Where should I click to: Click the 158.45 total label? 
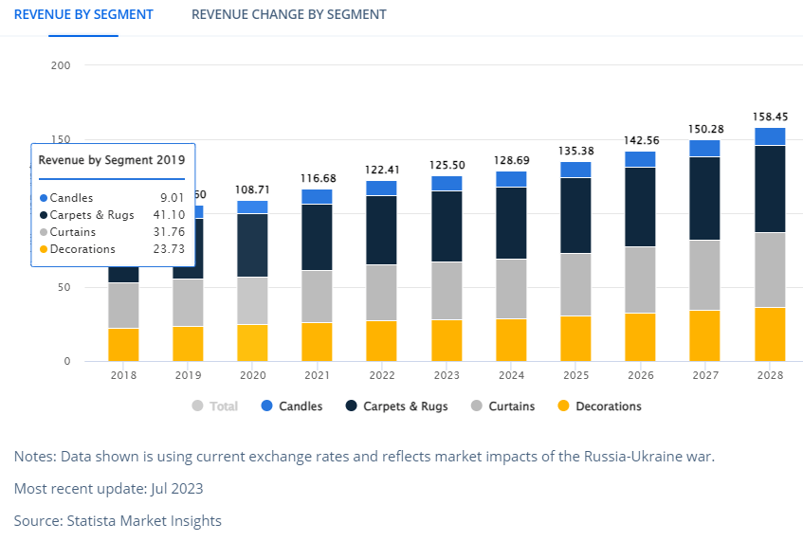tap(770, 117)
